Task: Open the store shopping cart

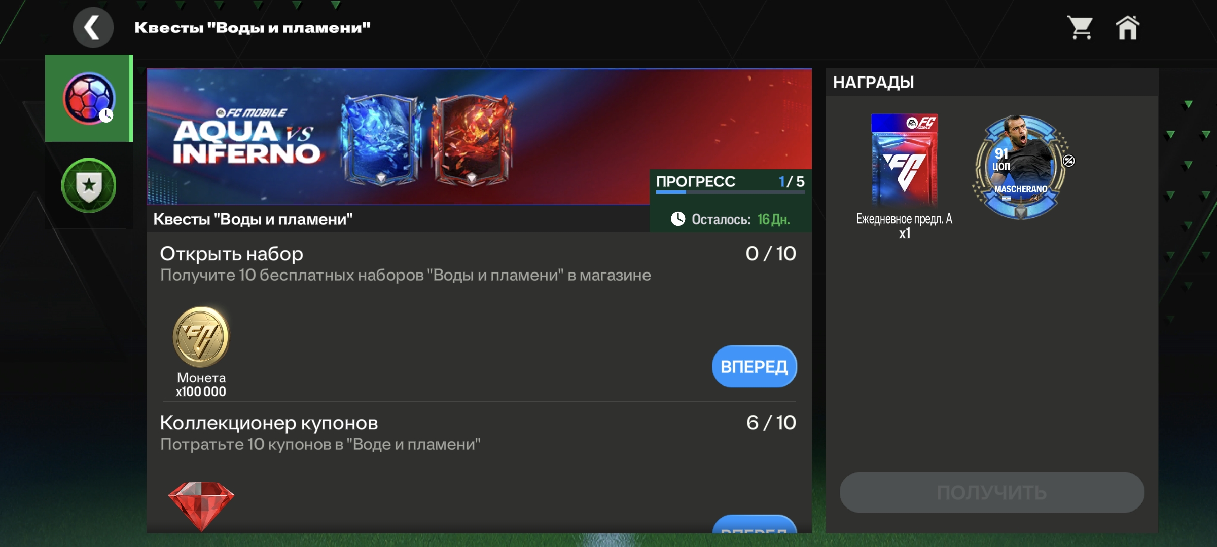Action: click(x=1080, y=27)
